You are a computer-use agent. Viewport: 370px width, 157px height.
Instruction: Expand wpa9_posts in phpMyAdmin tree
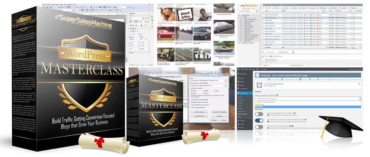pos(241,29)
